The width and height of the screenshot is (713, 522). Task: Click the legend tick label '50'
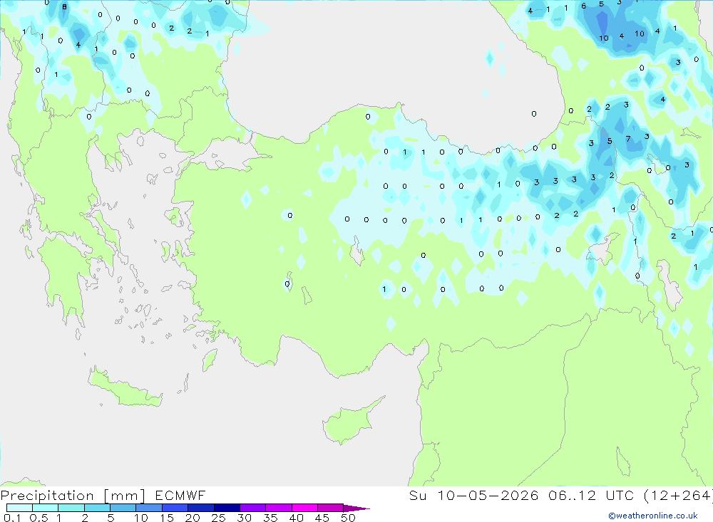coord(348,518)
